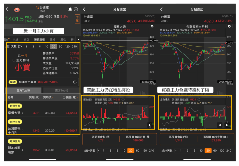Screen dimensions: 239x166
Task: Switch to the 多空 tab
Action: click(x=26, y=40)
